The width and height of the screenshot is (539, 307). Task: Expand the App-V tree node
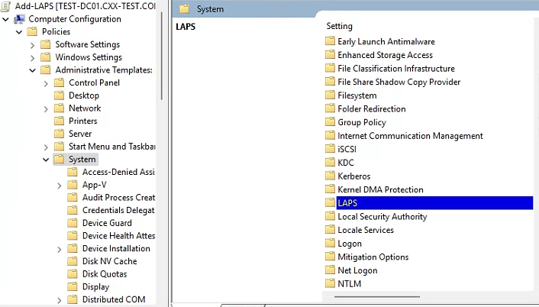tap(60, 185)
